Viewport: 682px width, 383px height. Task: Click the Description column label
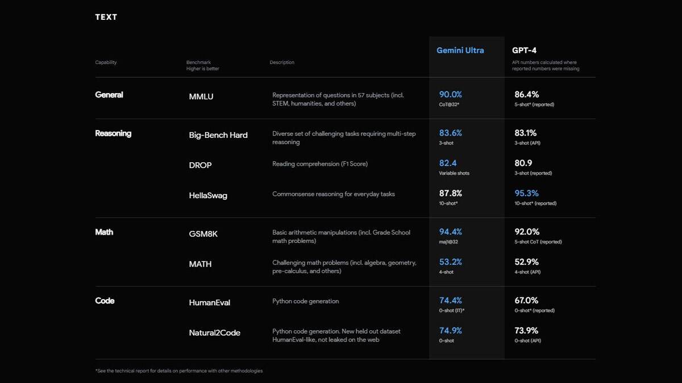point(282,62)
